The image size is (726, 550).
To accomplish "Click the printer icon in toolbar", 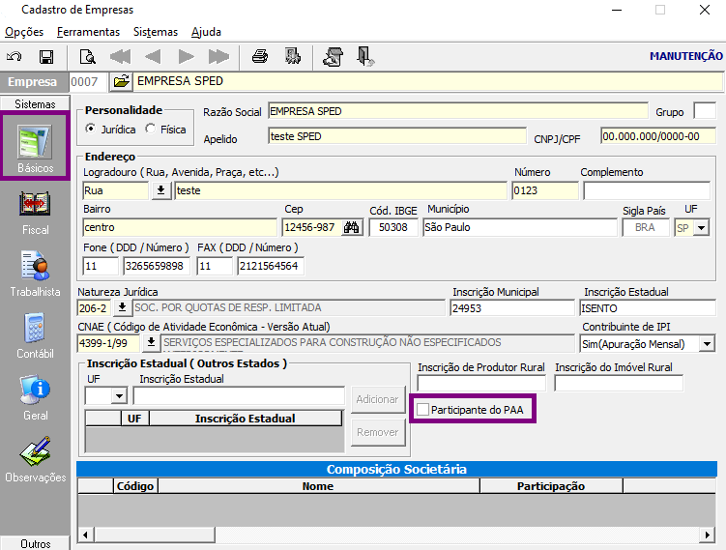I will click(260, 56).
